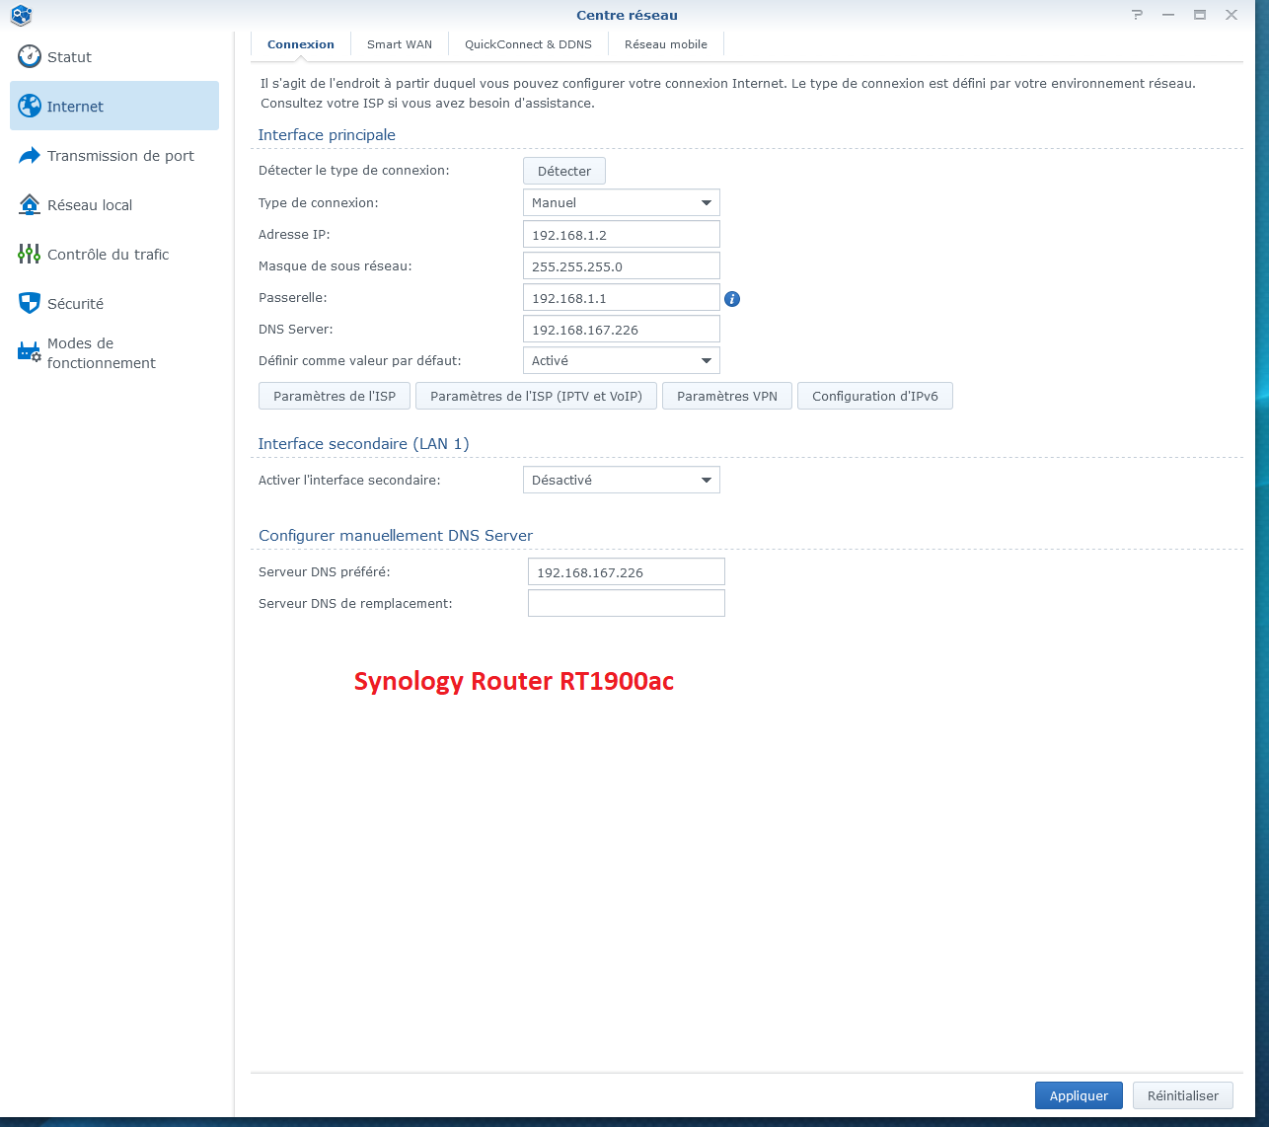Open Définir comme valeur par défaut dropdown
Viewport: 1269px width, 1127px height.
[x=621, y=360]
